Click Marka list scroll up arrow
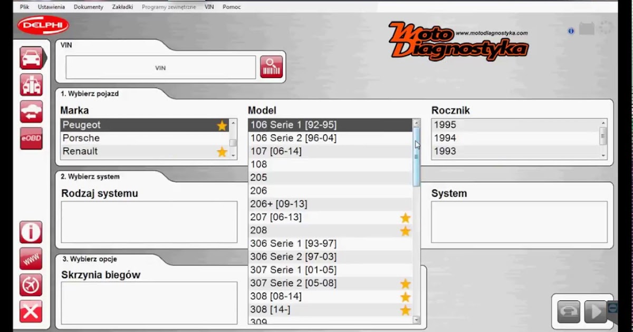 tap(233, 123)
